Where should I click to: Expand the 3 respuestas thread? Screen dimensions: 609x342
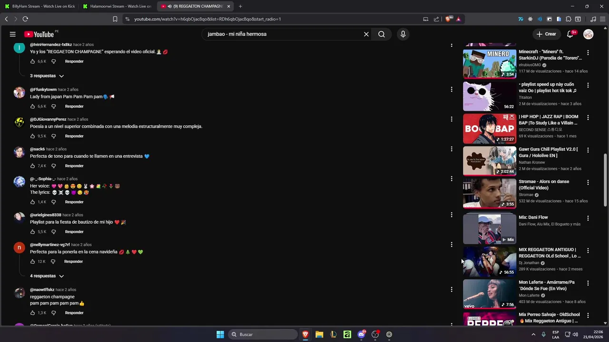47,76
